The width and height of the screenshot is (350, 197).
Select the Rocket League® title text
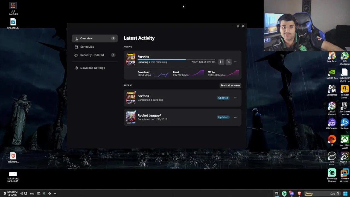tap(149, 115)
